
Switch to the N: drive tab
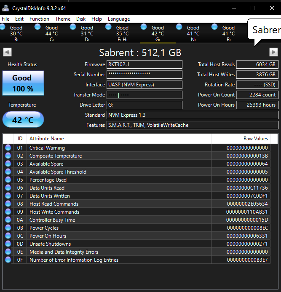[193, 34]
